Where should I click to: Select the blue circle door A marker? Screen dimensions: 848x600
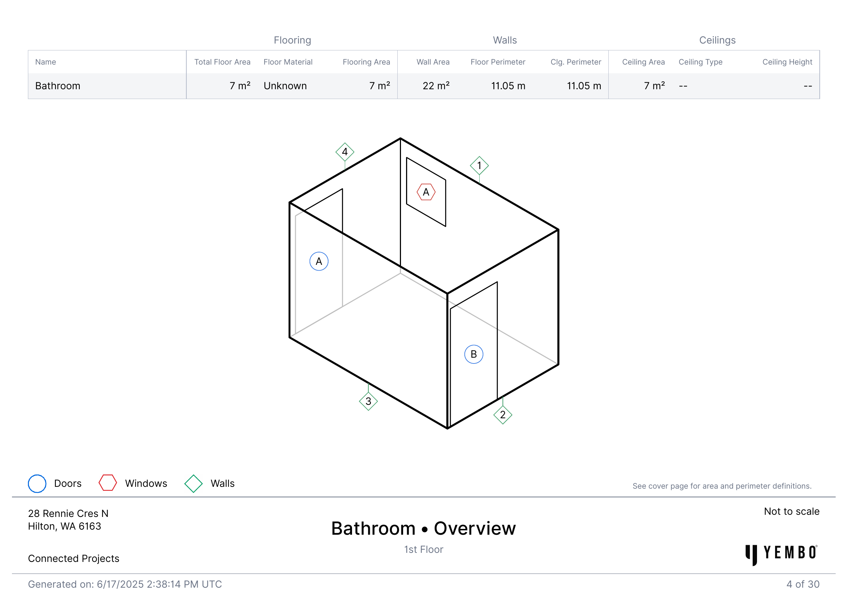tap(319, 261)
